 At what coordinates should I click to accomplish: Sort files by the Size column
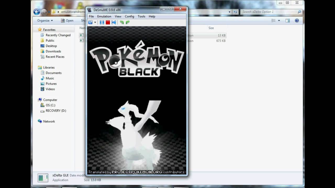(211, 28)
